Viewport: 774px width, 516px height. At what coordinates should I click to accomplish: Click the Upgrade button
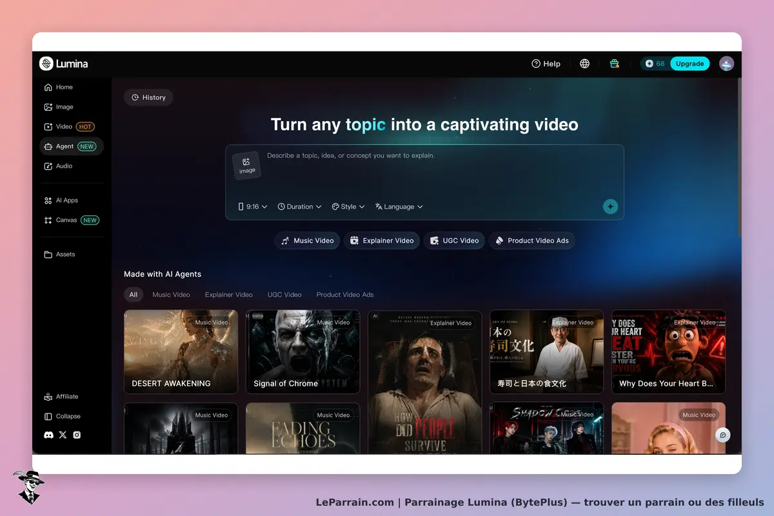690,64
